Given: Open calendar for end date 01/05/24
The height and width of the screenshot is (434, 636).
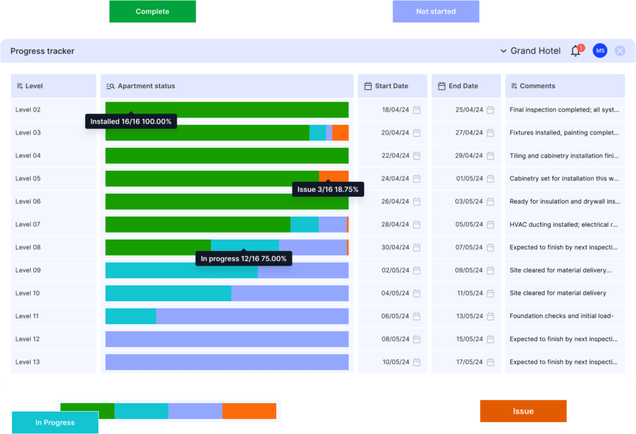Looking at the screenshot, I should (491, 178).
